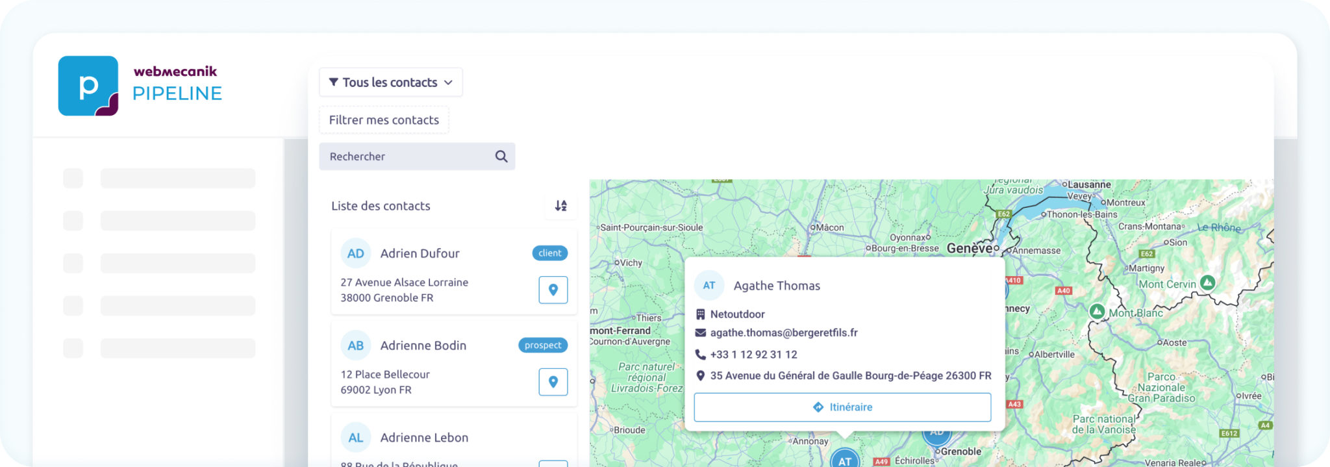The height and width of the screenshot is (467, 1330).
Task: Locate Adrien Dufour with map pin button
Action: coord(553,290)
